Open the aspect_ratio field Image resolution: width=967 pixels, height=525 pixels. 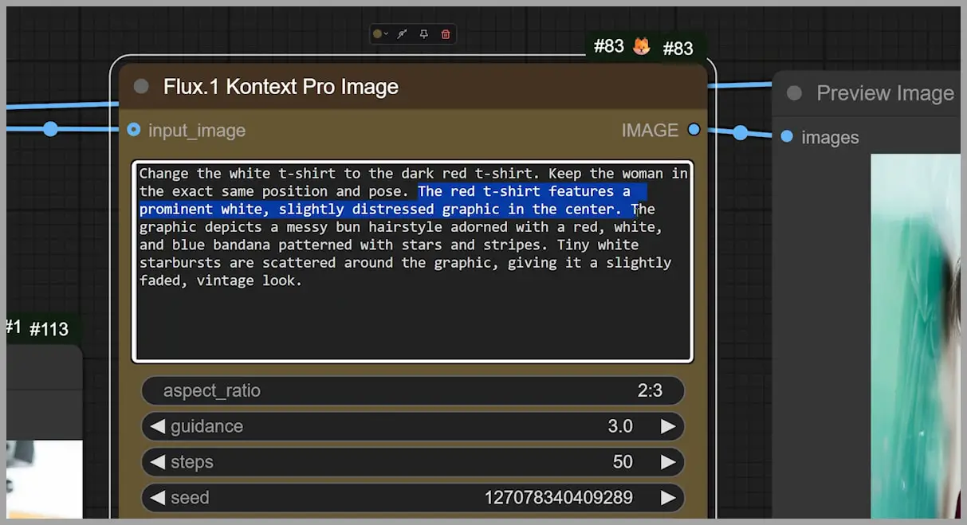pyautogui.click(x=413, y=390)
